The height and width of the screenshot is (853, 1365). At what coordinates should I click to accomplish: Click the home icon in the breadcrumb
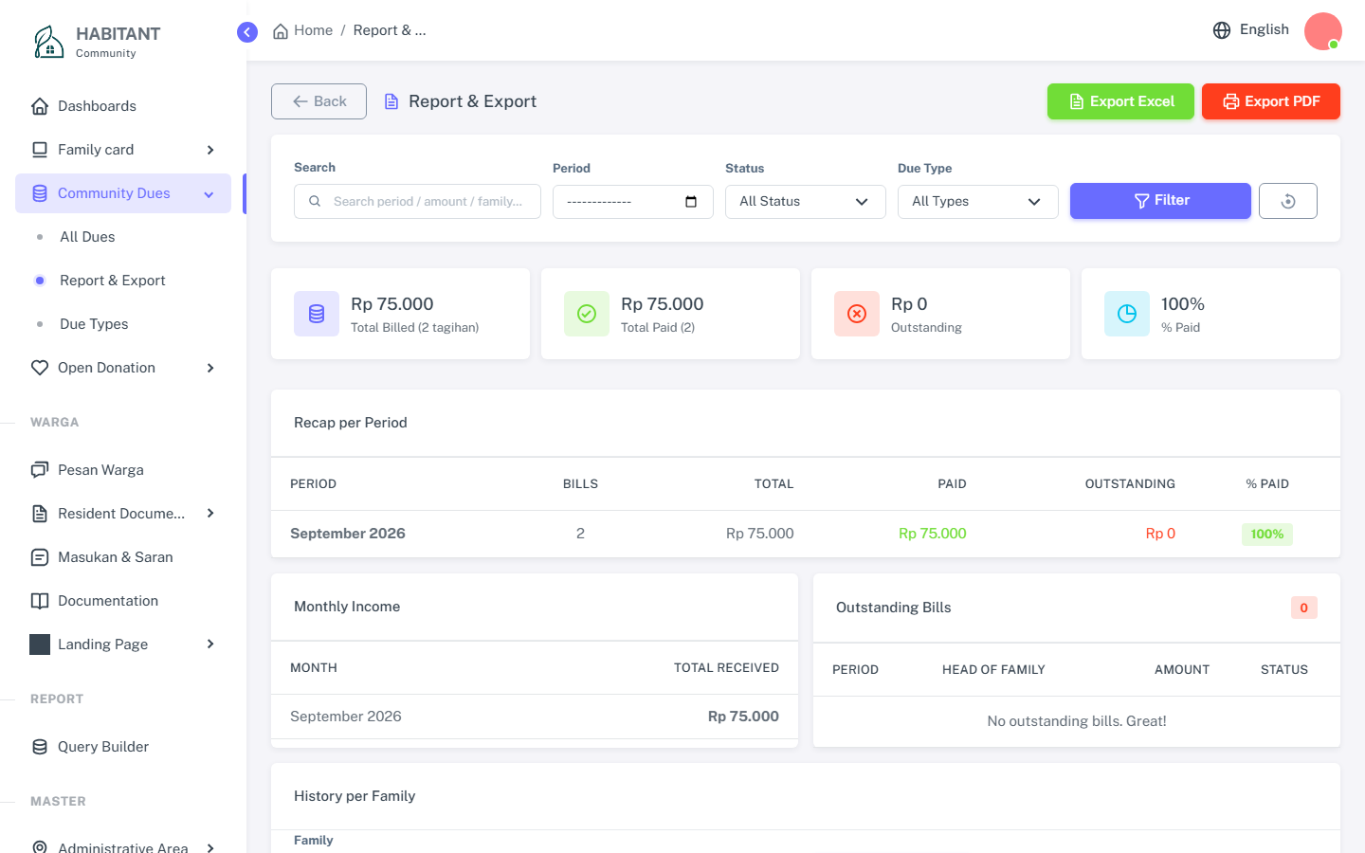click(281, 31)
